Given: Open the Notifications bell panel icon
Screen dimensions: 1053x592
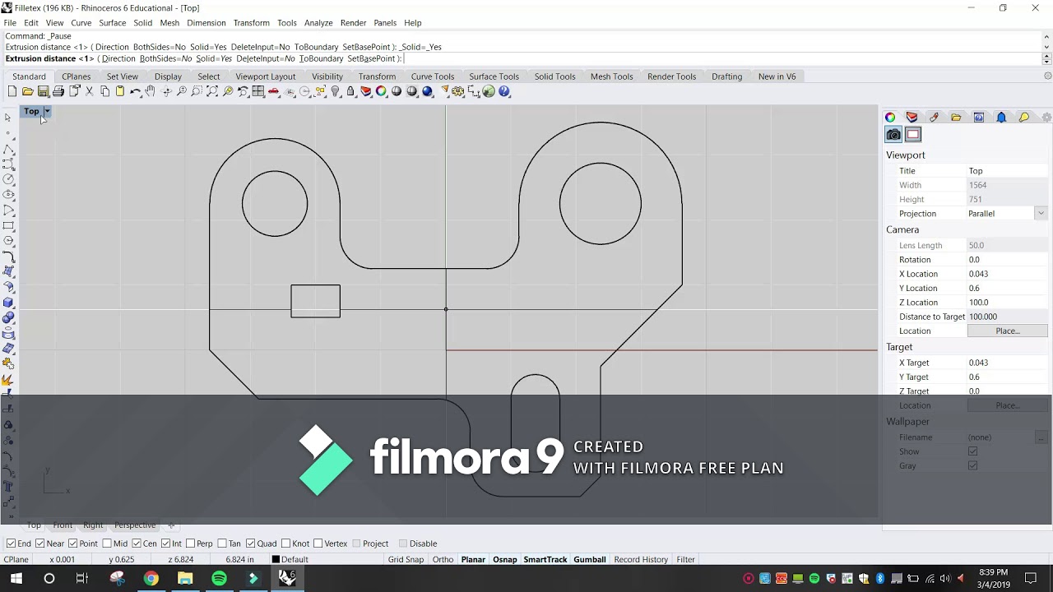Looking at the screenshot, I should point(1001,118).
